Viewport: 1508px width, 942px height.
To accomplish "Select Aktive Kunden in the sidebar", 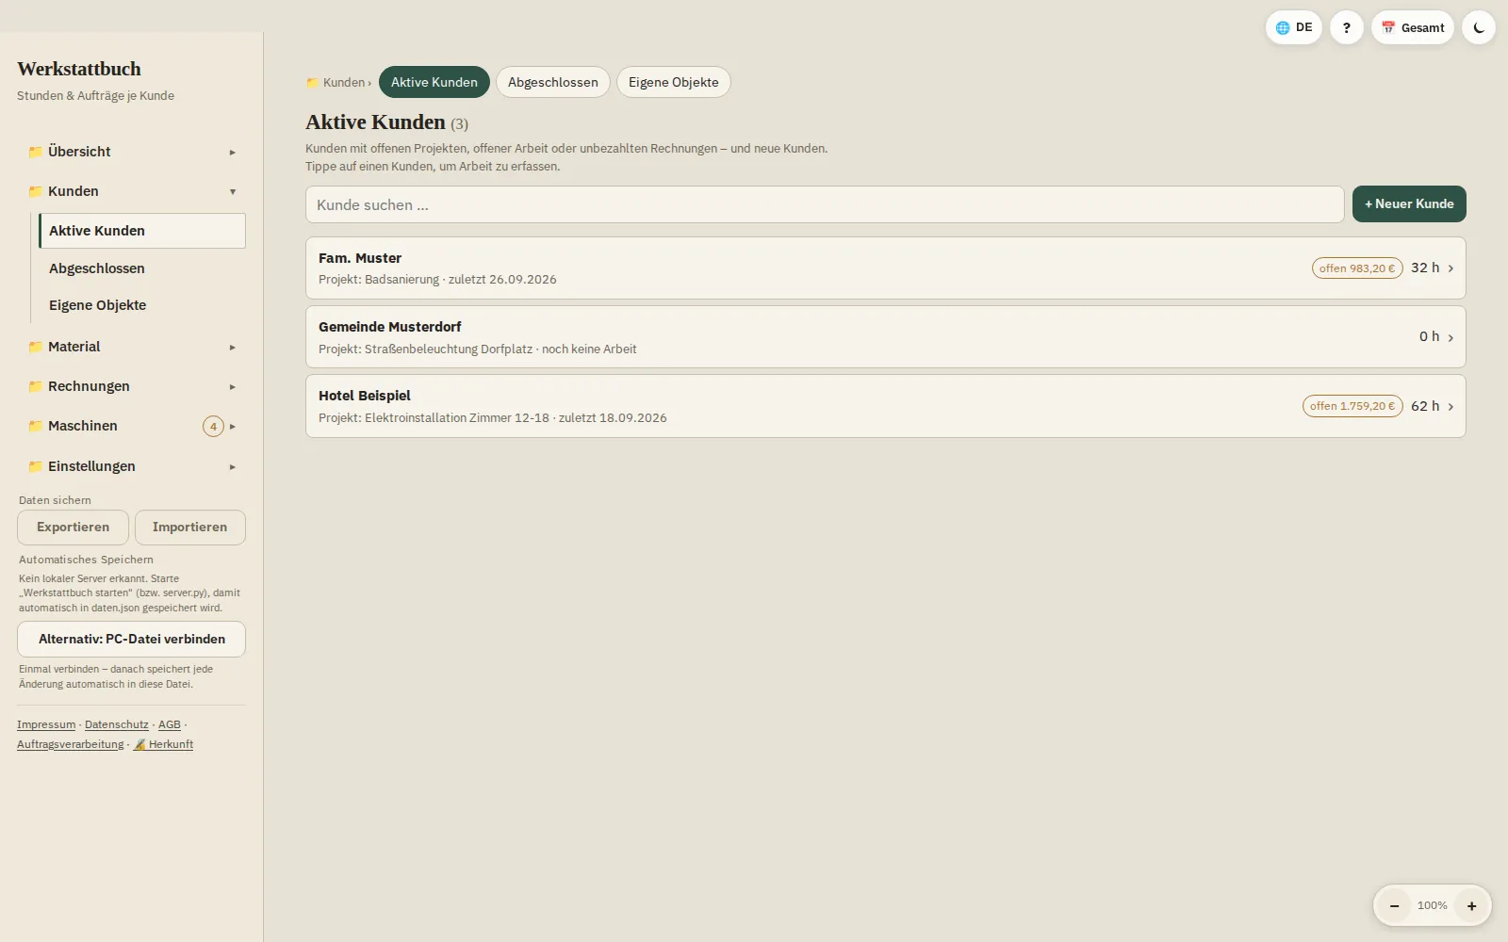I will tap(142, 231).
